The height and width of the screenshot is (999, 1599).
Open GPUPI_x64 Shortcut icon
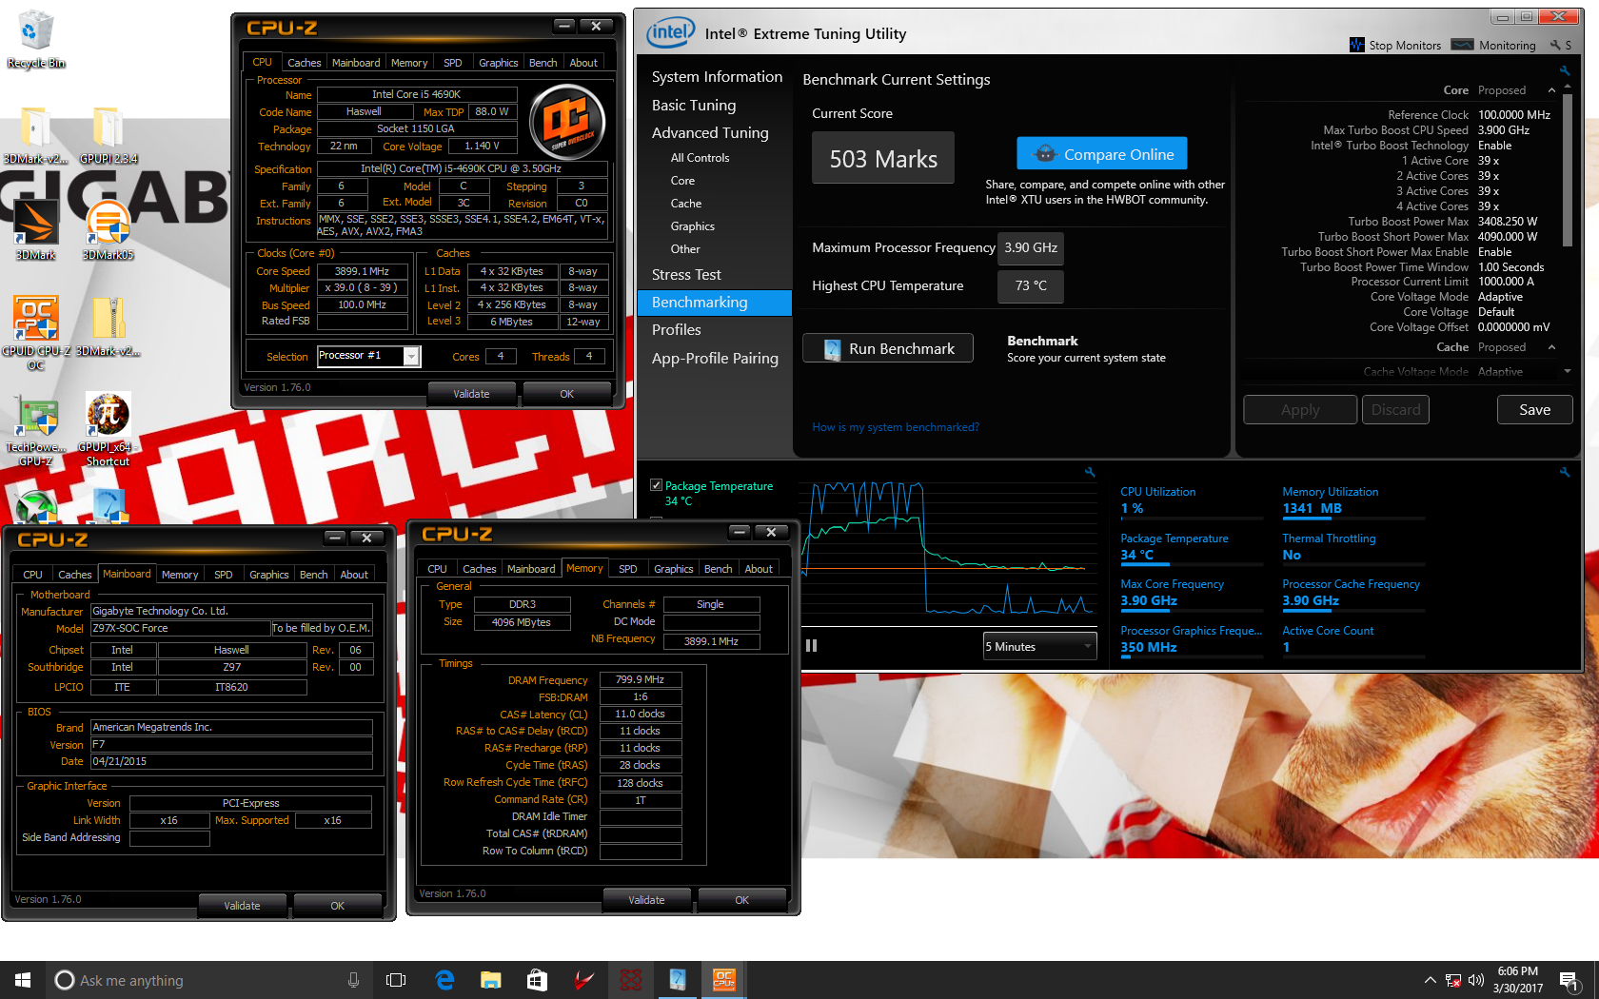pyautogui.click(x=108, y=430)
